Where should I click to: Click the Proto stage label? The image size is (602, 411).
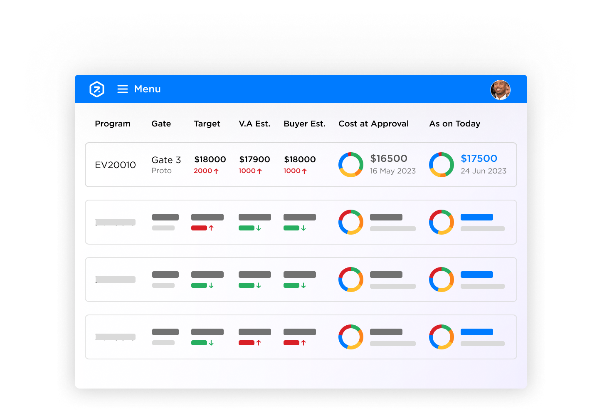[162, 171]
